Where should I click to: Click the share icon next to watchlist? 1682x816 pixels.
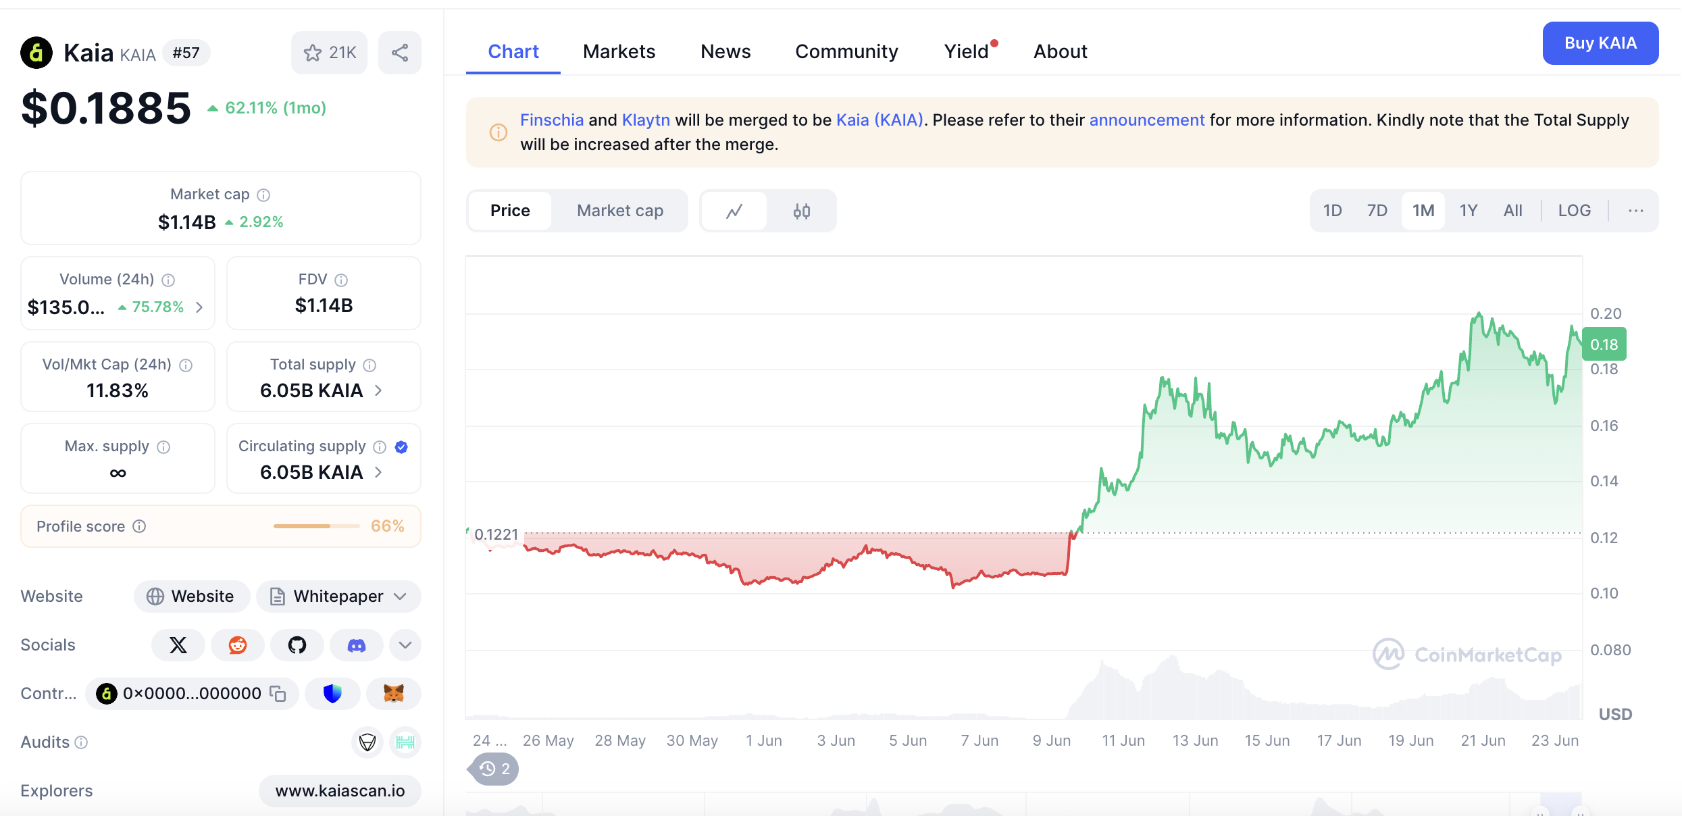click(x=399, y=53)
